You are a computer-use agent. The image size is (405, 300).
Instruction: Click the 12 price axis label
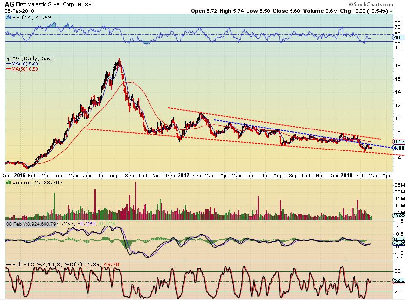(x=398, y=105)
